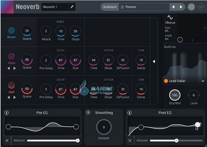Reset Post EQ with the X icon

pos(130,140)
